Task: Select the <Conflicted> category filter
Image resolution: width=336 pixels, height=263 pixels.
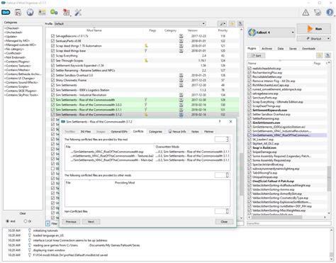Action: point(13,53)
